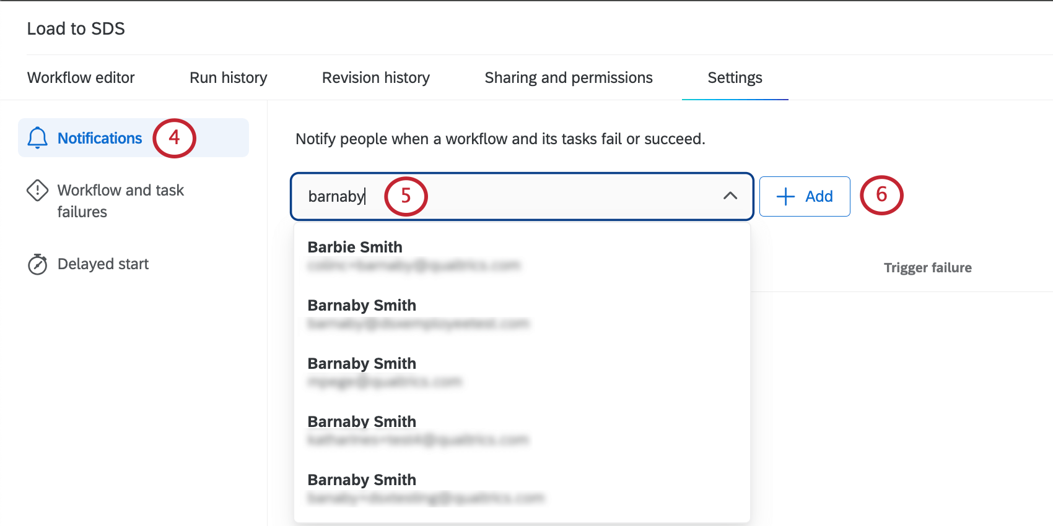This screenshot has height=526, width=1053.
Task: Select Barbie Smith from the suggestions
Action: tap(354, 247)
